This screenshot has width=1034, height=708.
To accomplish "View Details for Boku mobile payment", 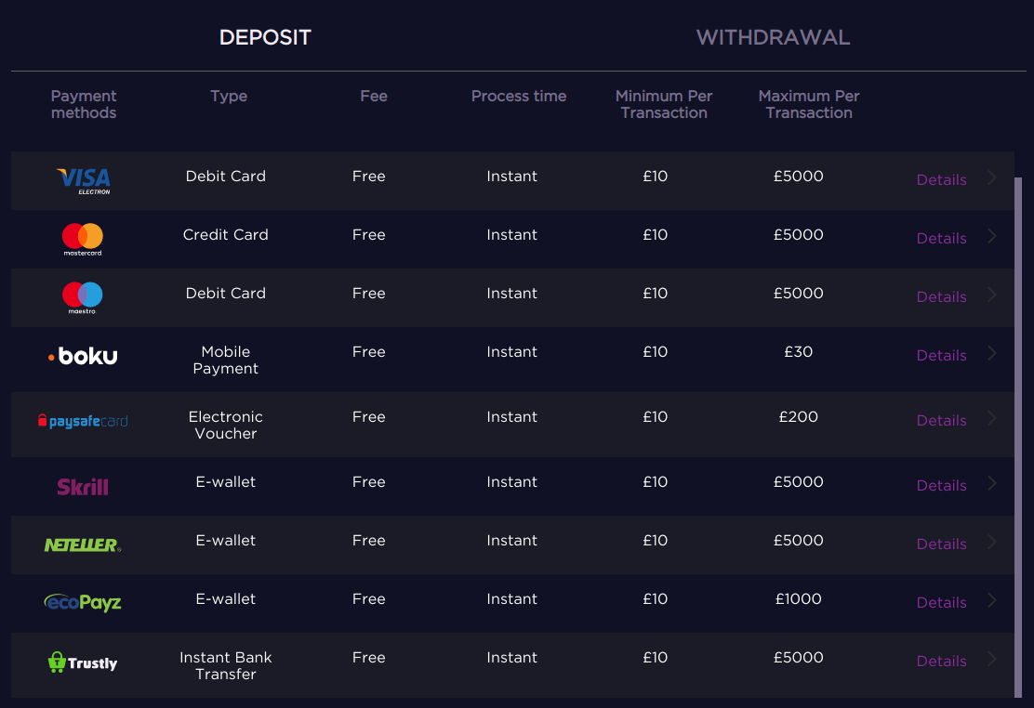I will (941, 355).
